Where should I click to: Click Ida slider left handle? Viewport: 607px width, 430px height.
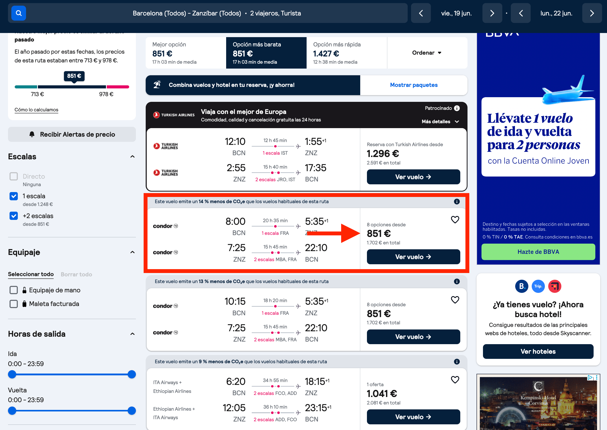point(12,374)
